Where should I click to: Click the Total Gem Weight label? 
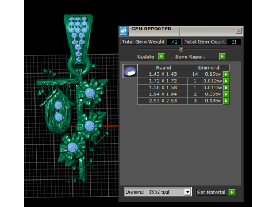click(143, 42)
